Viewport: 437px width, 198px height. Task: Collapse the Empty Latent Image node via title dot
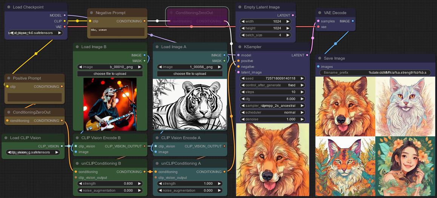(x=240, y=7)
